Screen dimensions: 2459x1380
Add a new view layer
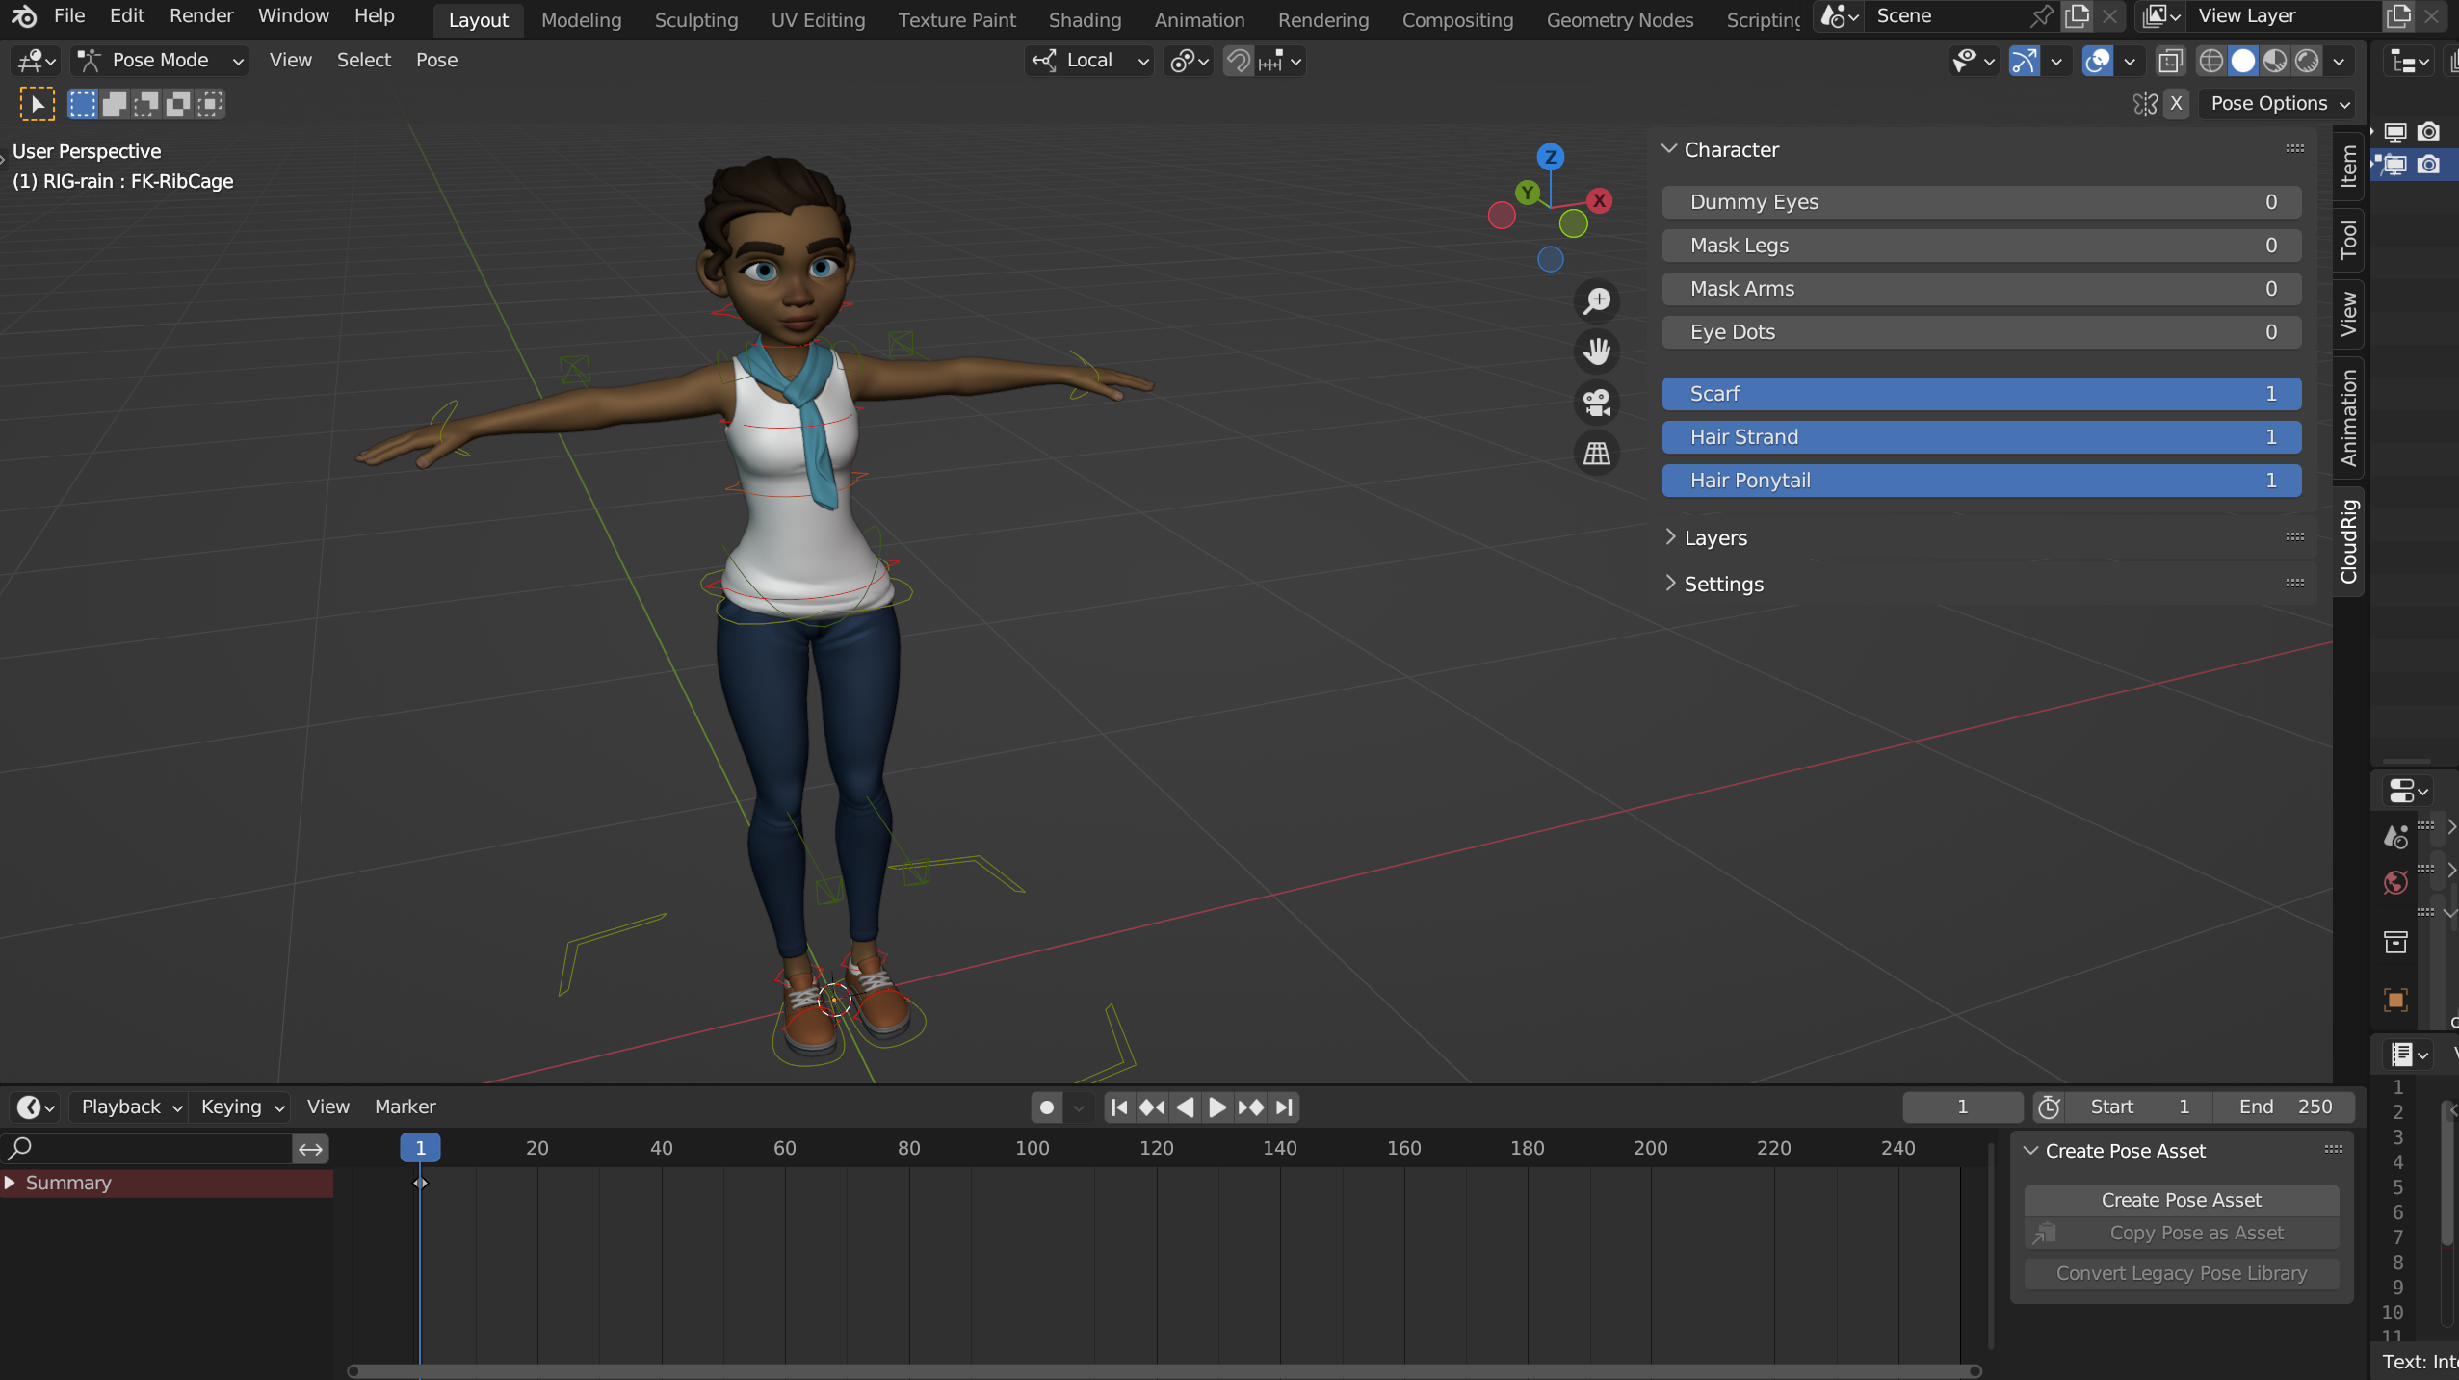point(2398,16)
